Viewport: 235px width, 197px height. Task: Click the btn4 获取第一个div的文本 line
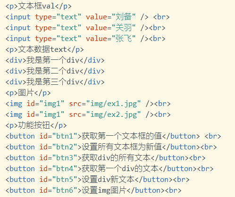pyautogui.click(x=109, y=169)
